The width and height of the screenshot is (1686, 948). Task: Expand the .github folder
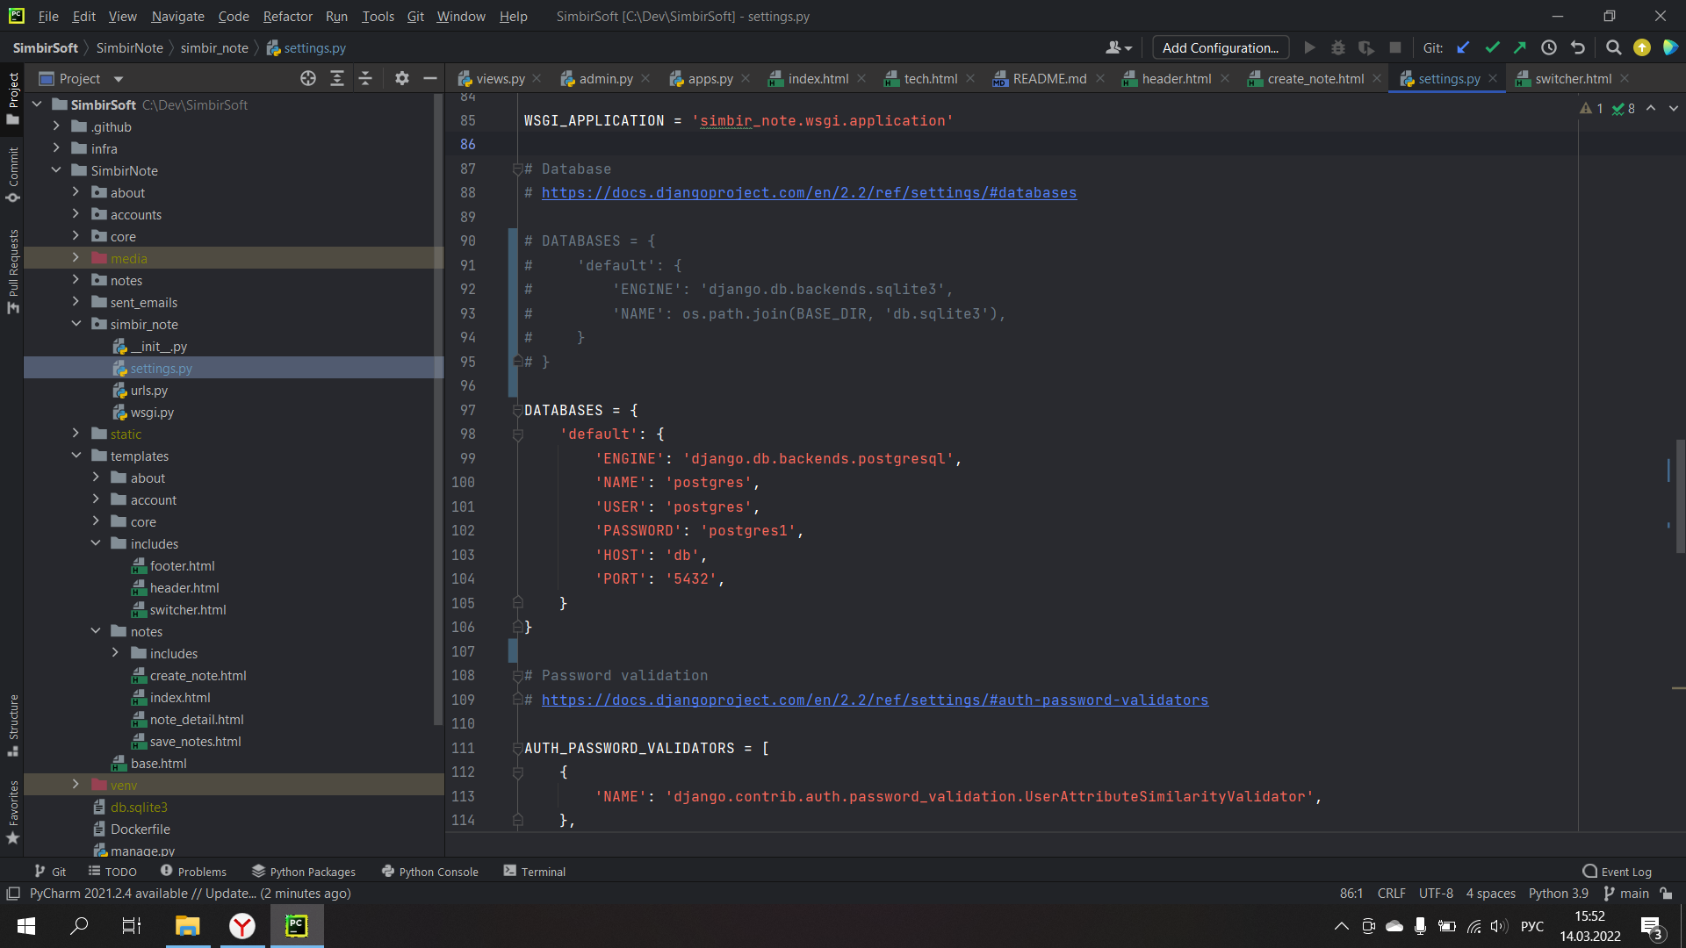point(55,126)
